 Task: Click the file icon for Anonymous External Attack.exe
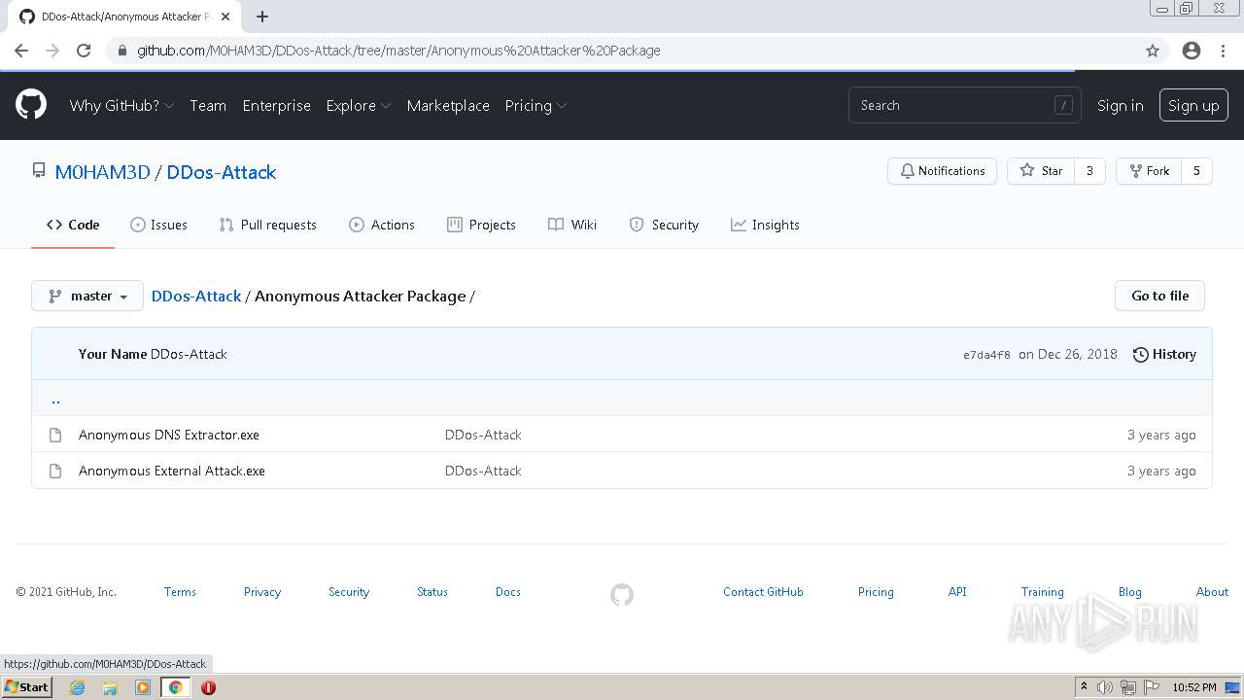tap(55, 471)
